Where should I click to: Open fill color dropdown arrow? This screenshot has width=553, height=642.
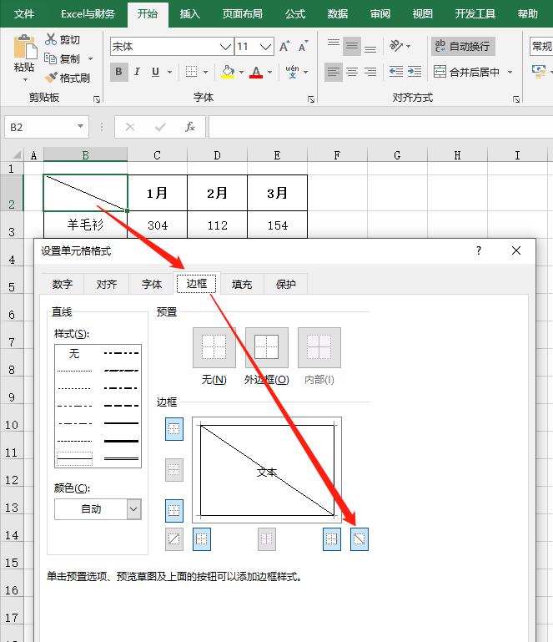[x=241, y=72]
